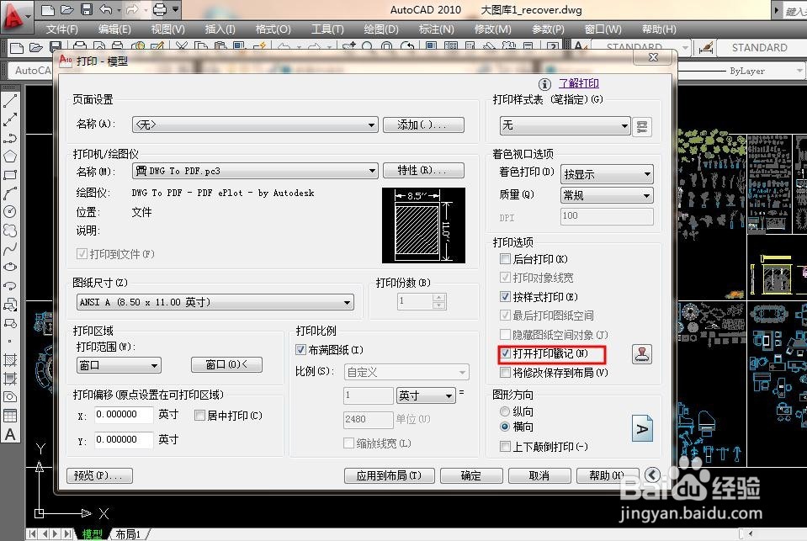Select the Hatch tool

(10, 360)
